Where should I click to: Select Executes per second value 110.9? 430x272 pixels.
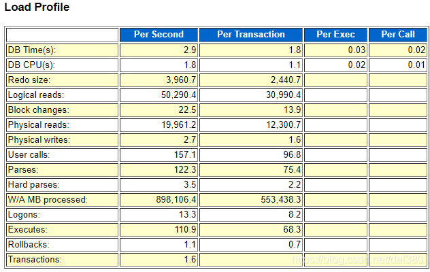[185, 230]
